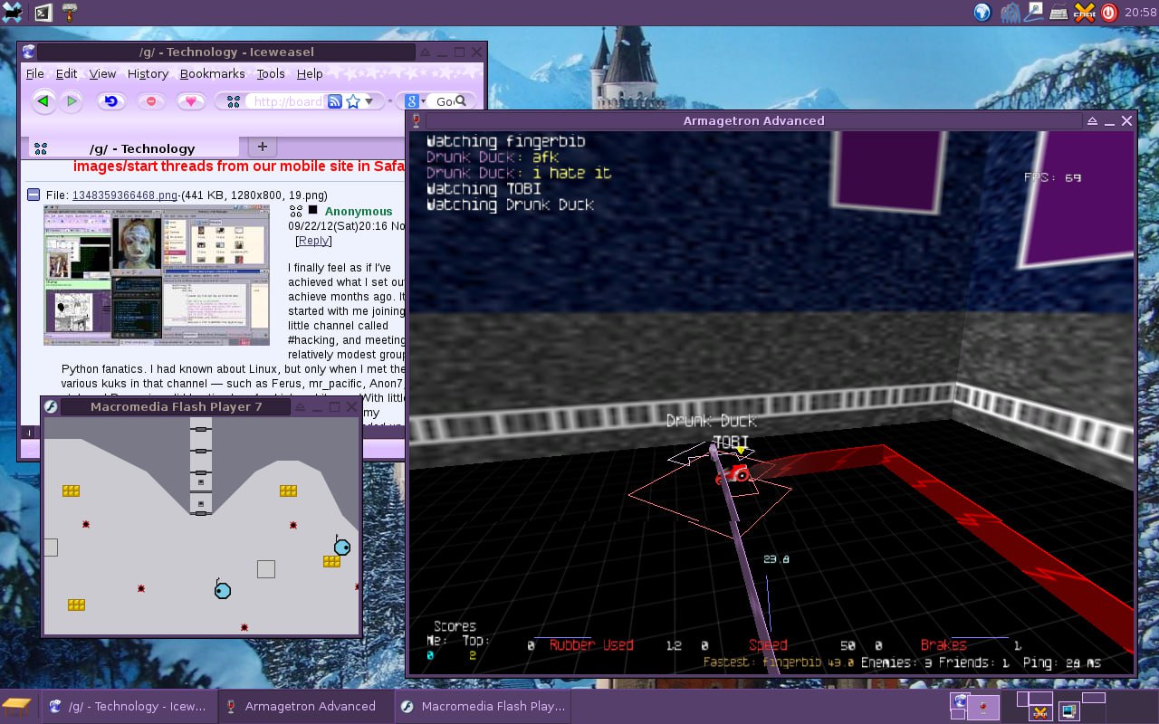
Task: Expand the Google search engine dropdown
Action: pyautogui.click(x=421, y=101)
